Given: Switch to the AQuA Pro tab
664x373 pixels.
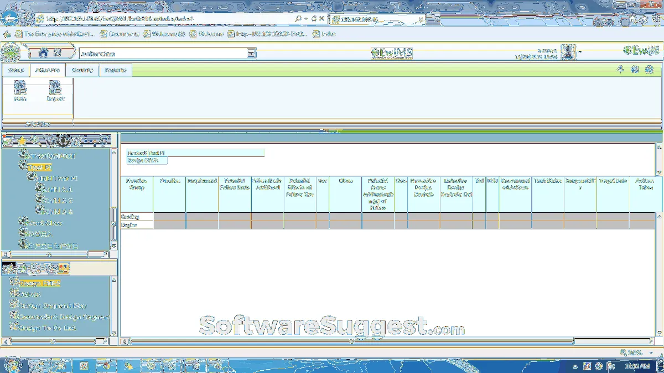Looking at the screenshot, I should pos(48,70).
